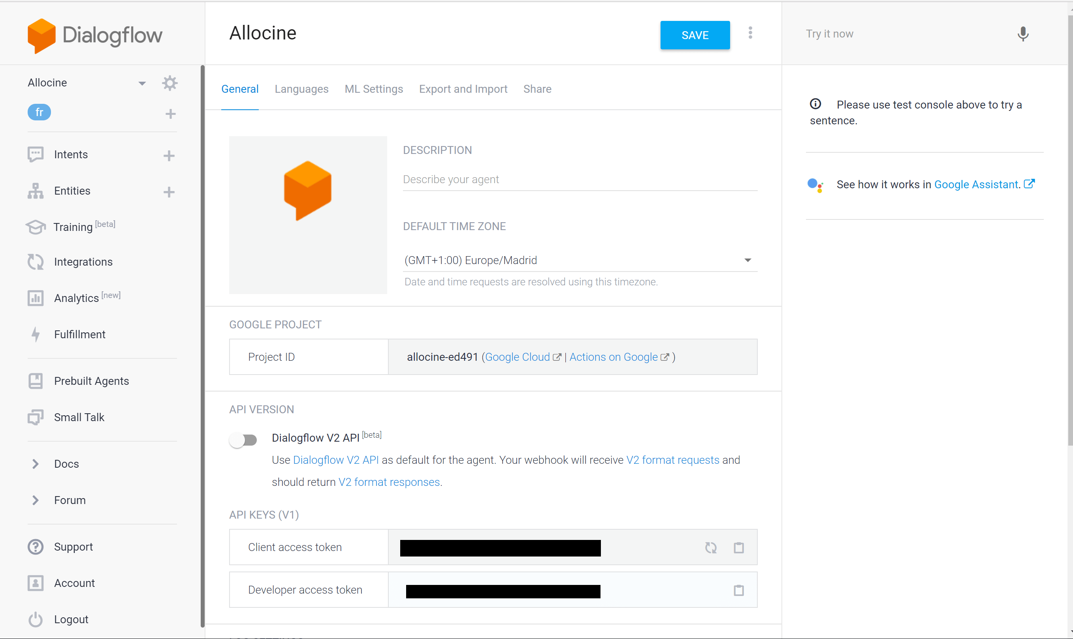Open agent settings gear icon

pos(170,82)
